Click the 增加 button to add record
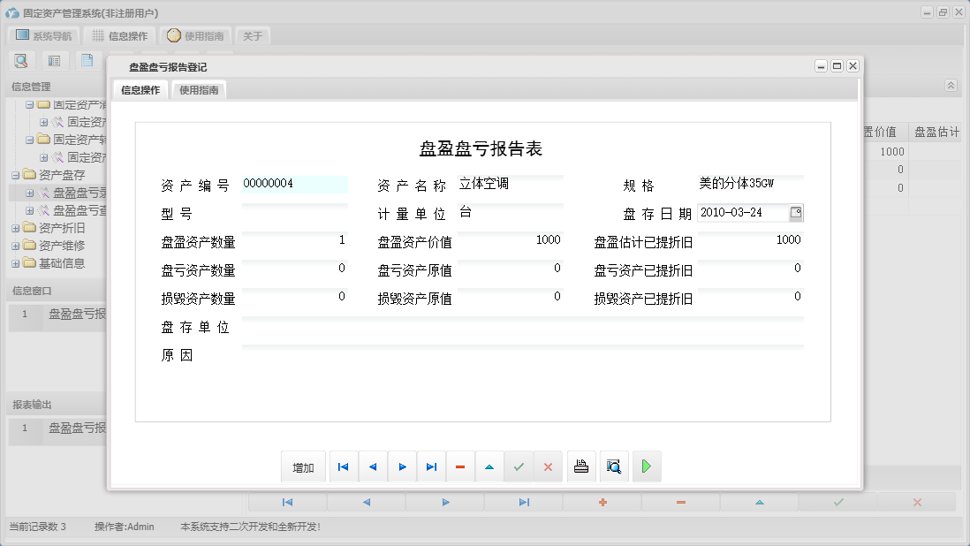 [303, 466]
